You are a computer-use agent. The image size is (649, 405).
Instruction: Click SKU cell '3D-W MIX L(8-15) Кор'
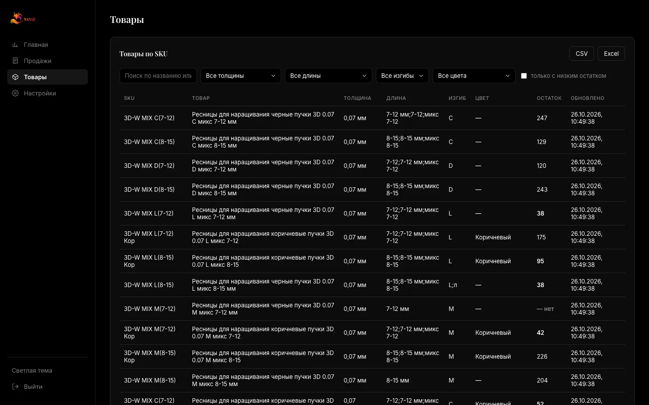pyautogui.click(x=149, y=261)
